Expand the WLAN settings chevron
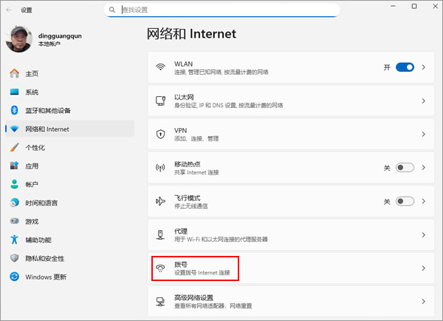The width and height of the screenshot is (443, 321). pyautogui.click(x=424, y=67)
